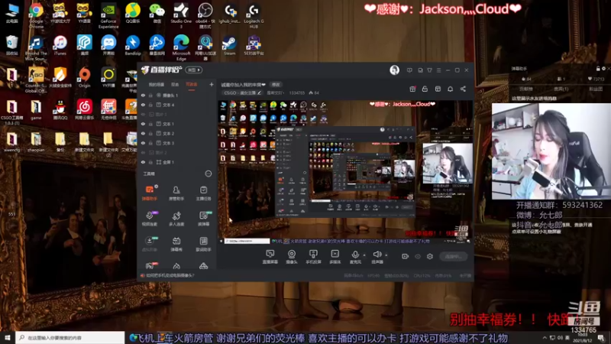
Task: Toggle the lock on 文本 4 layer
Action: coord(150,105)
